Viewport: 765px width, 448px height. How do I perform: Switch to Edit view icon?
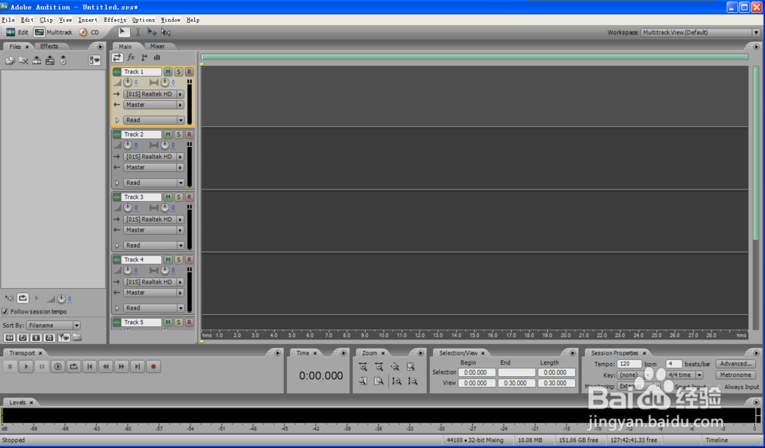10,32
